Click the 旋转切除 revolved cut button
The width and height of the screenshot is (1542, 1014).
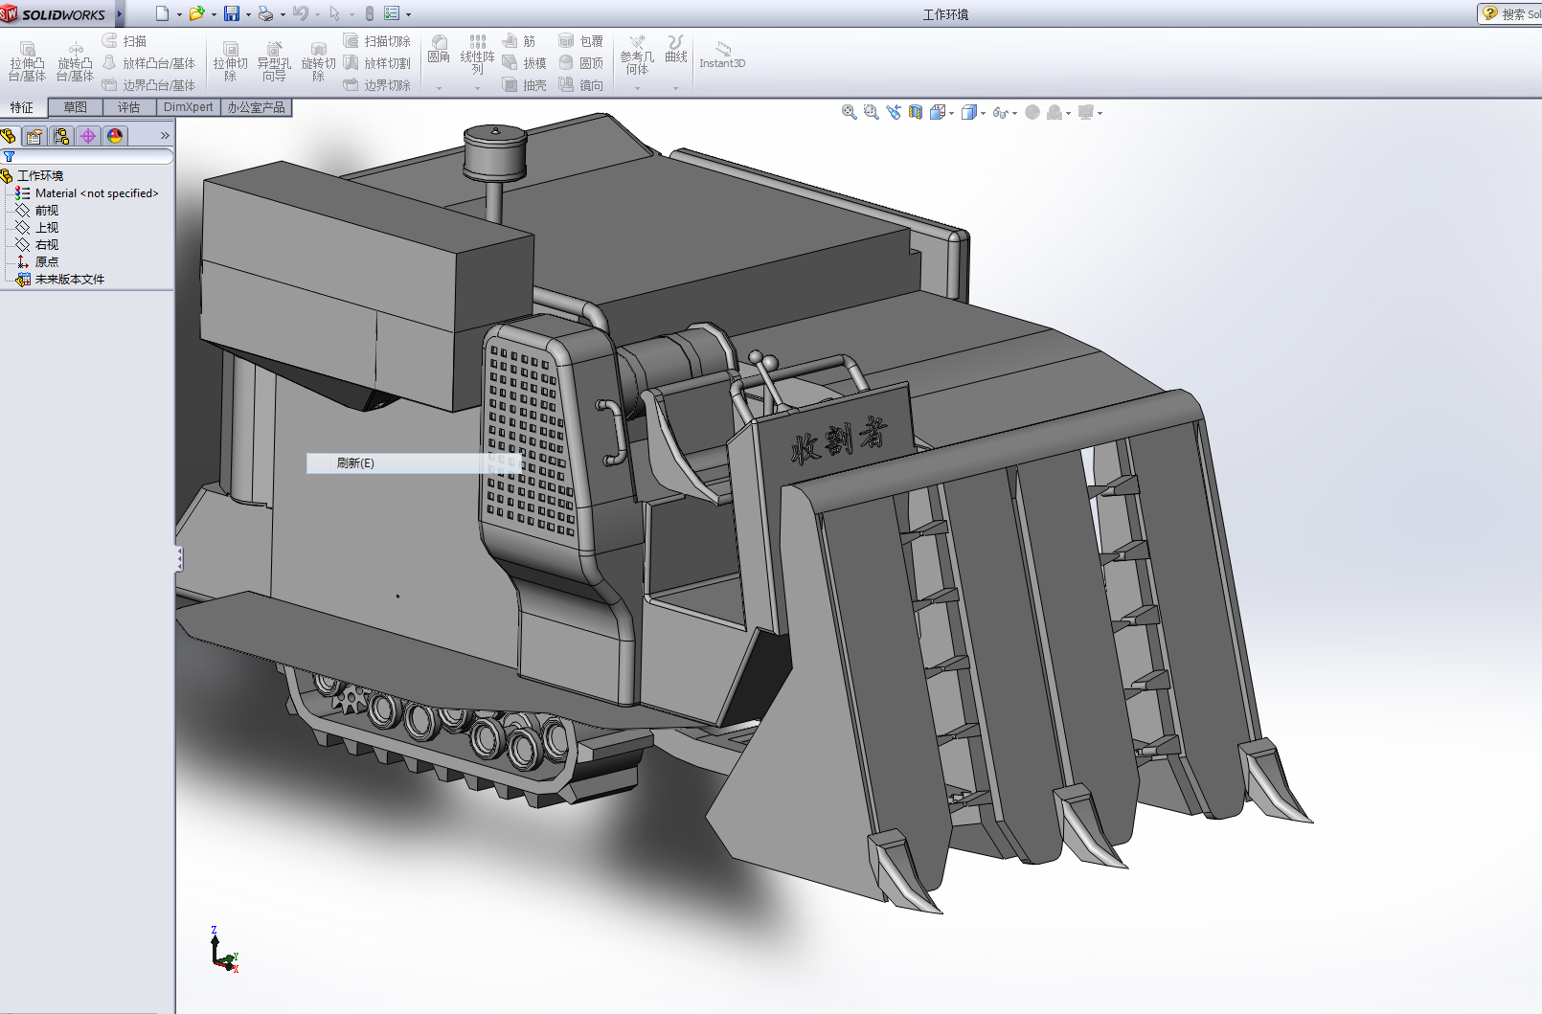(318, 61)
